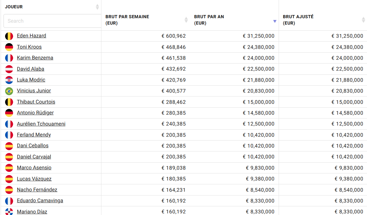Click BRUT AJUSTÉ header label
The width and height of the screenshot is (367, 215).
[x=298, y=20]
